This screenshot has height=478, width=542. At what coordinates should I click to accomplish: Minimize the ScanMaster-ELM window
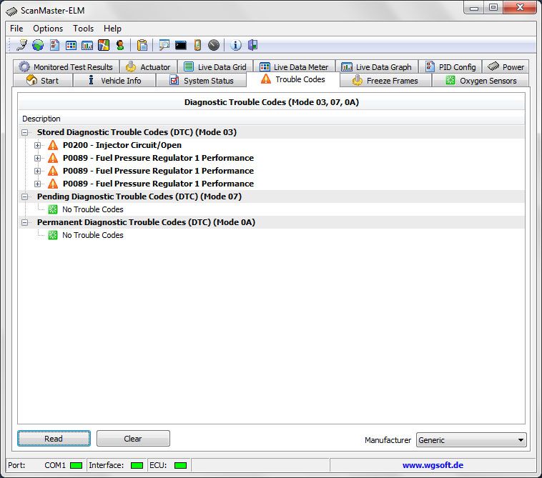(474, 8)
